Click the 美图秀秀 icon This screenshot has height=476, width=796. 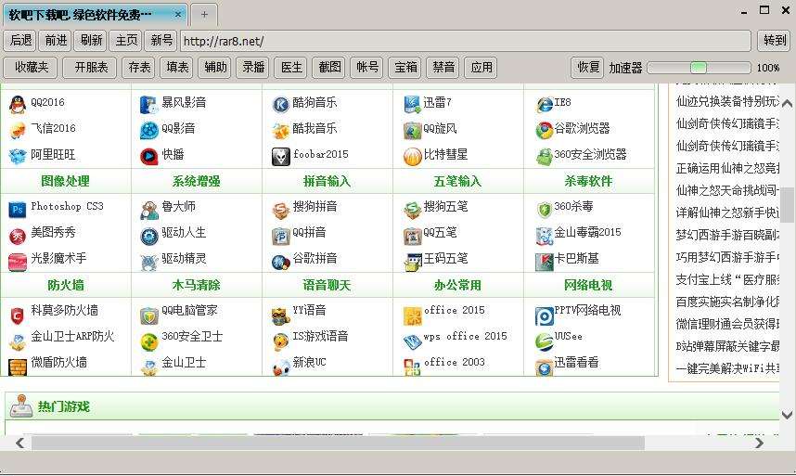18,236
